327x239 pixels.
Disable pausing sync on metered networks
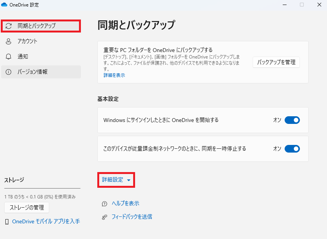click(292, 148)
